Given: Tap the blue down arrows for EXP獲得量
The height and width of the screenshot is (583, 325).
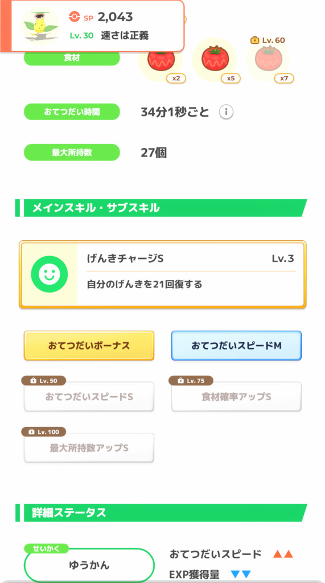Looking at the screenshot, I should click(241, 574).
